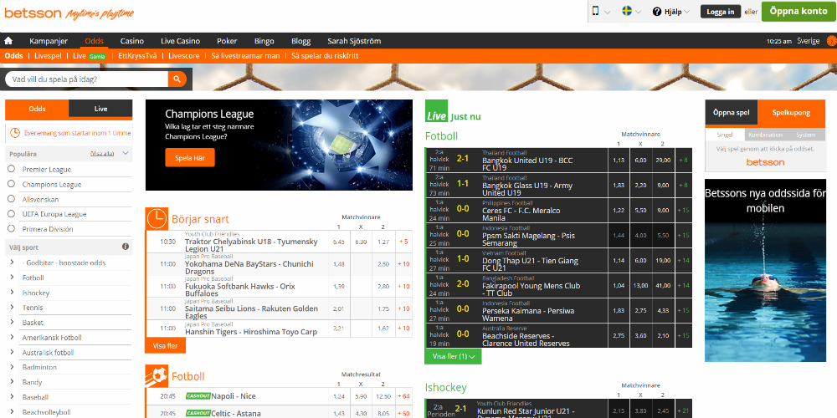This screenshot has width=837, height=418.
Task: Click the Swedish flag language icon
Action: (x=627, y=11)
